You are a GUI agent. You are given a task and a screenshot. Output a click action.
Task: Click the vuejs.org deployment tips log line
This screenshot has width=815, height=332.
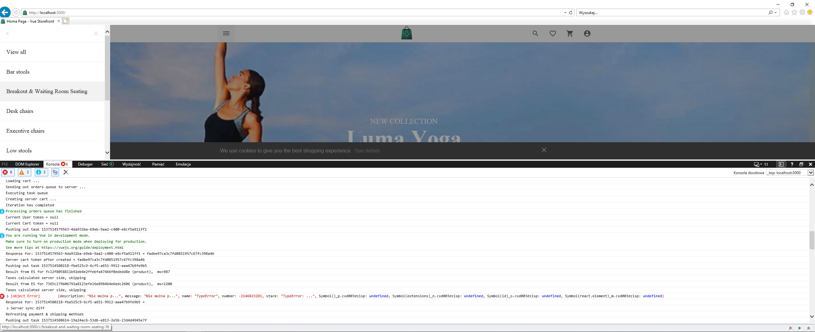[x=64, y=247]
